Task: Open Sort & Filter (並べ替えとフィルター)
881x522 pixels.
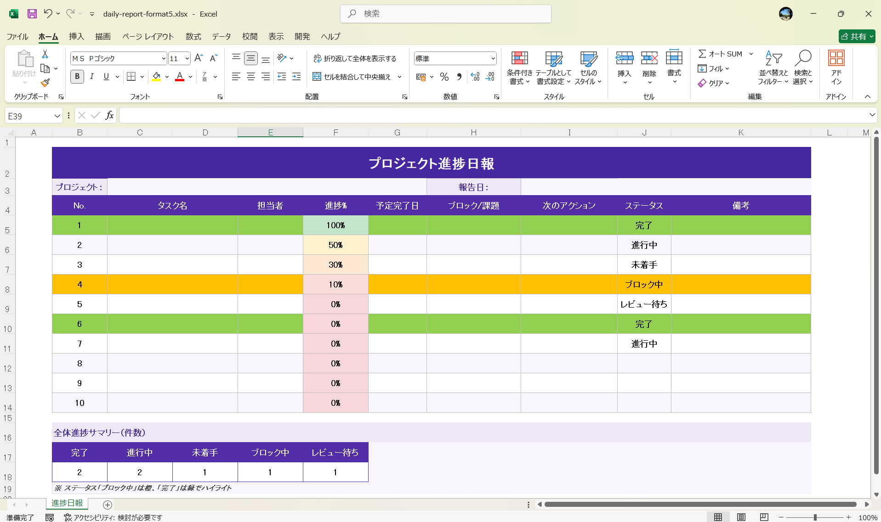Action: tap(773, 68)
